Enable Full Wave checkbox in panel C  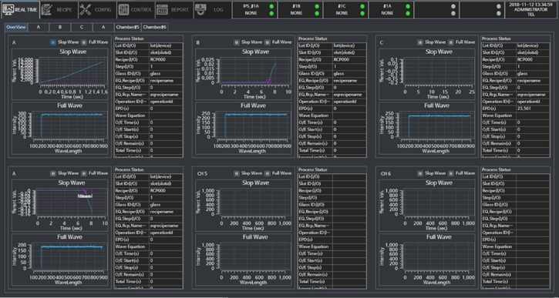[451, 42]
